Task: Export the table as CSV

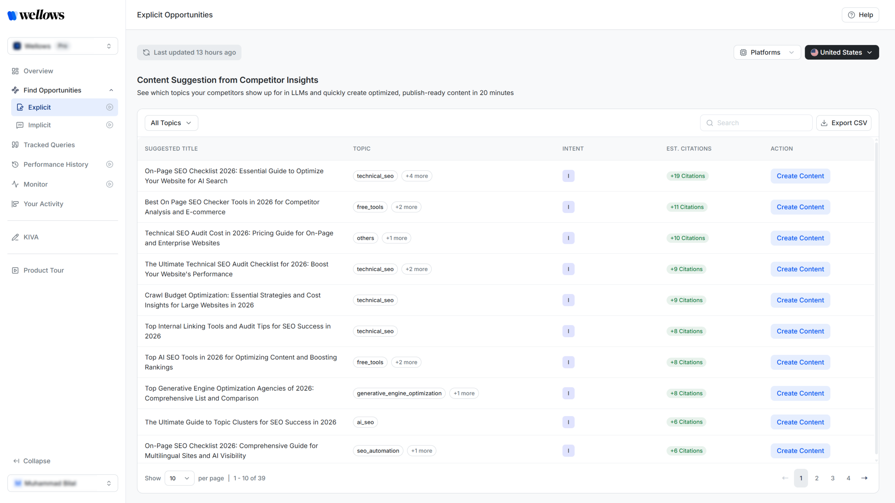Action: click(x=843, y=123)
